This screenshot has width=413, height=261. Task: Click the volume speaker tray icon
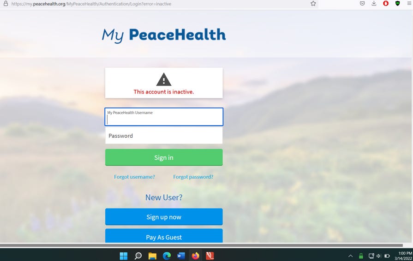point(379,256)
